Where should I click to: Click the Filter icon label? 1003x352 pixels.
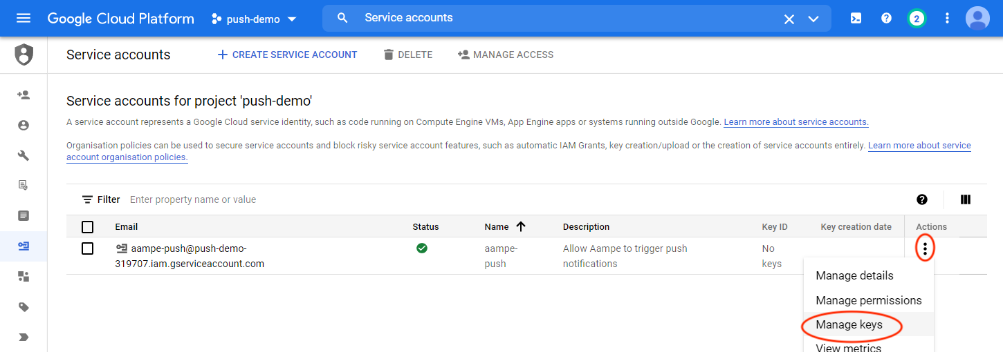[101, 199]
